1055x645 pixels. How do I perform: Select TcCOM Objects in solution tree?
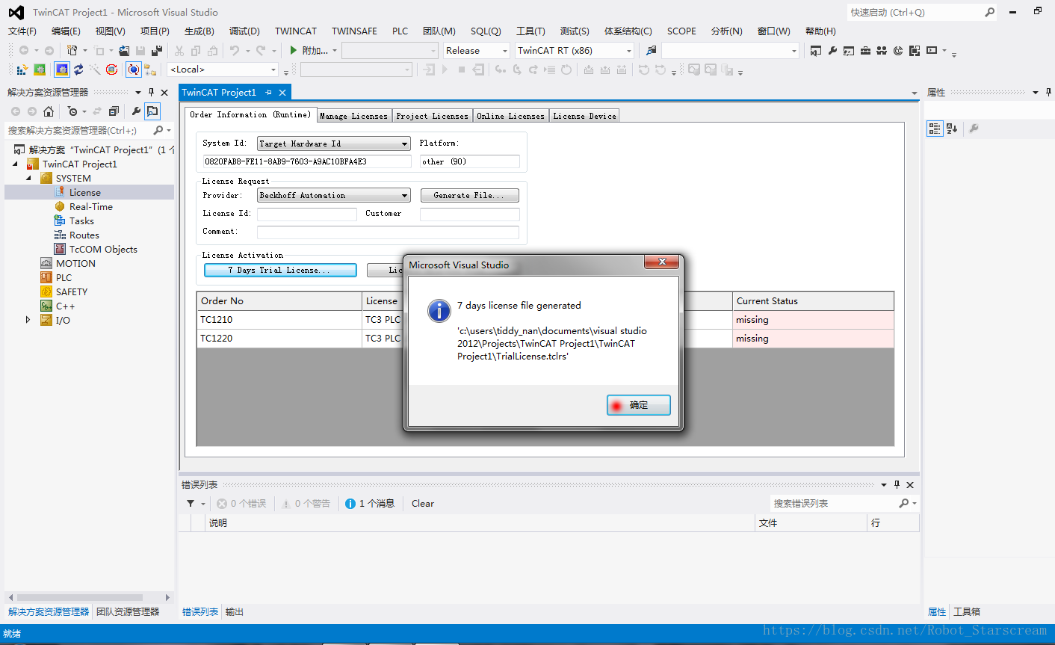(103, 249)
